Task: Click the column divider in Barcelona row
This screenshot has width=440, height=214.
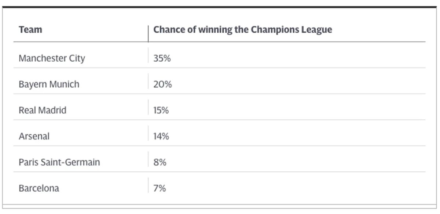Action: click(x=148, y=185)
